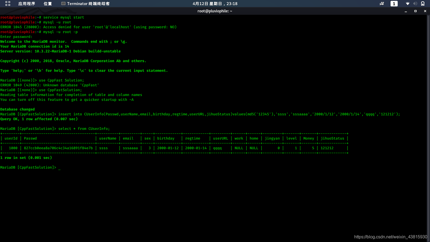Click the jihuoStatus value 121212

click(x=327, y=148)
